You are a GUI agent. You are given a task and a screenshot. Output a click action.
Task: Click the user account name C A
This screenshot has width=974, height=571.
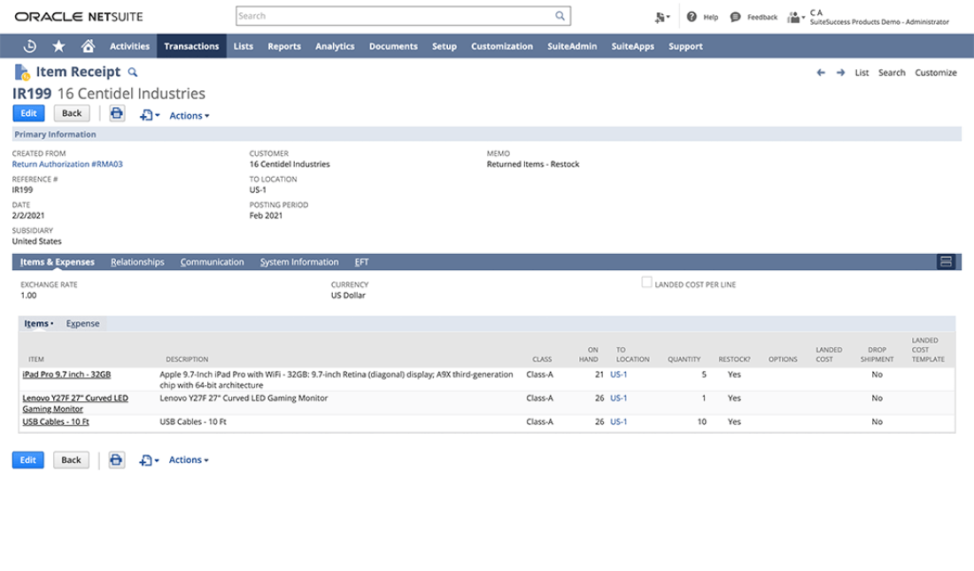point(816,12)
